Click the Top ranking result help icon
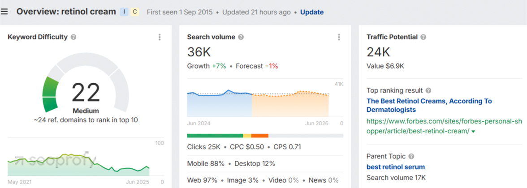 point(428,90)
